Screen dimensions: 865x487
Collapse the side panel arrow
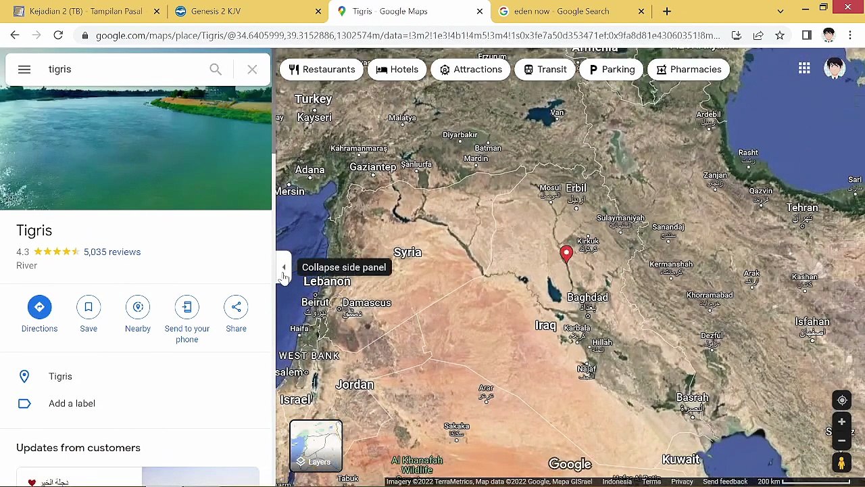[284, 267]
